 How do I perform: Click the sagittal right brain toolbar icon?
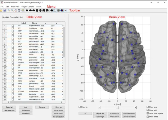click(x=34, y=11)
